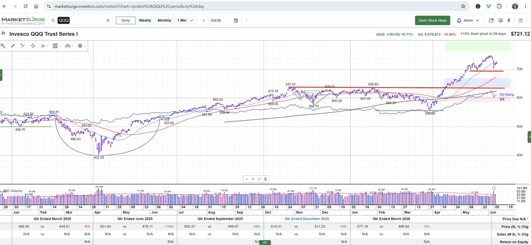Screen dimensions: 531x245
Task: Click the 637.01 high price label
Action: 291,84
